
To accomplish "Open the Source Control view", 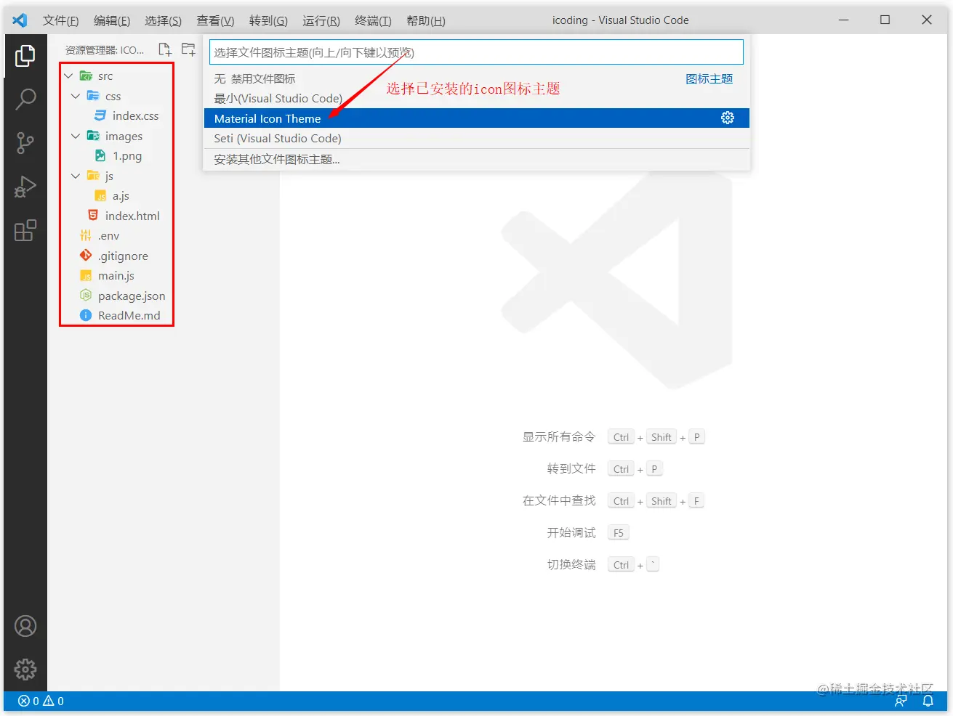I will click(x=25, y=143).
